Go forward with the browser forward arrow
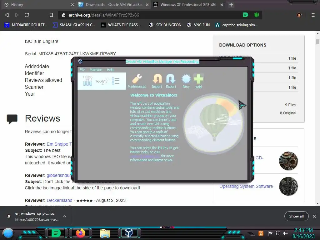 tap(17, 15)
